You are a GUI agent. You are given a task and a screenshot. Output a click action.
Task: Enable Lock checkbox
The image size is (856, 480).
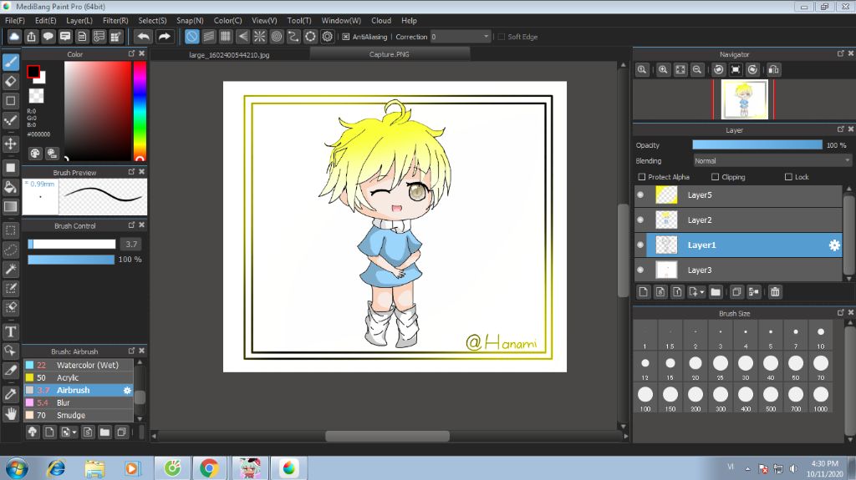[787, 177]
